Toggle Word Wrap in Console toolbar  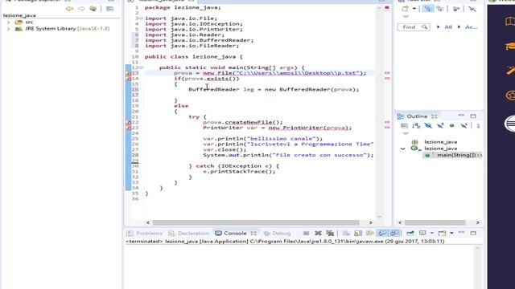click(x=370, y=234)
